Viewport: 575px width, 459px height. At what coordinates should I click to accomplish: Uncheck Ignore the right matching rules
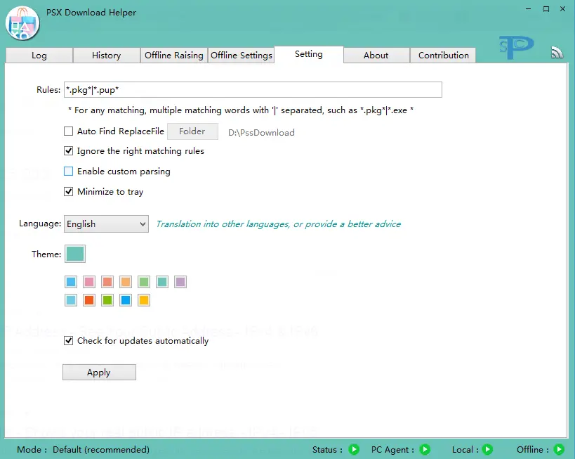pos(69,150)
